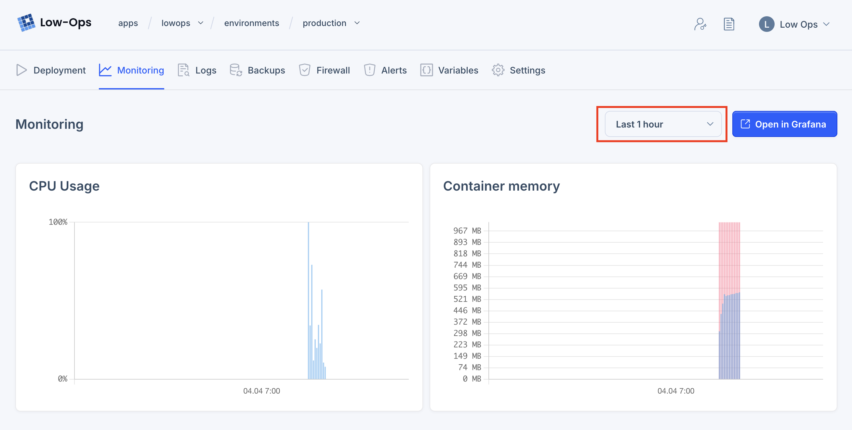852x430 pixels.
Task: Click the production breadcrumb link
Action: [x=324, y=23]
